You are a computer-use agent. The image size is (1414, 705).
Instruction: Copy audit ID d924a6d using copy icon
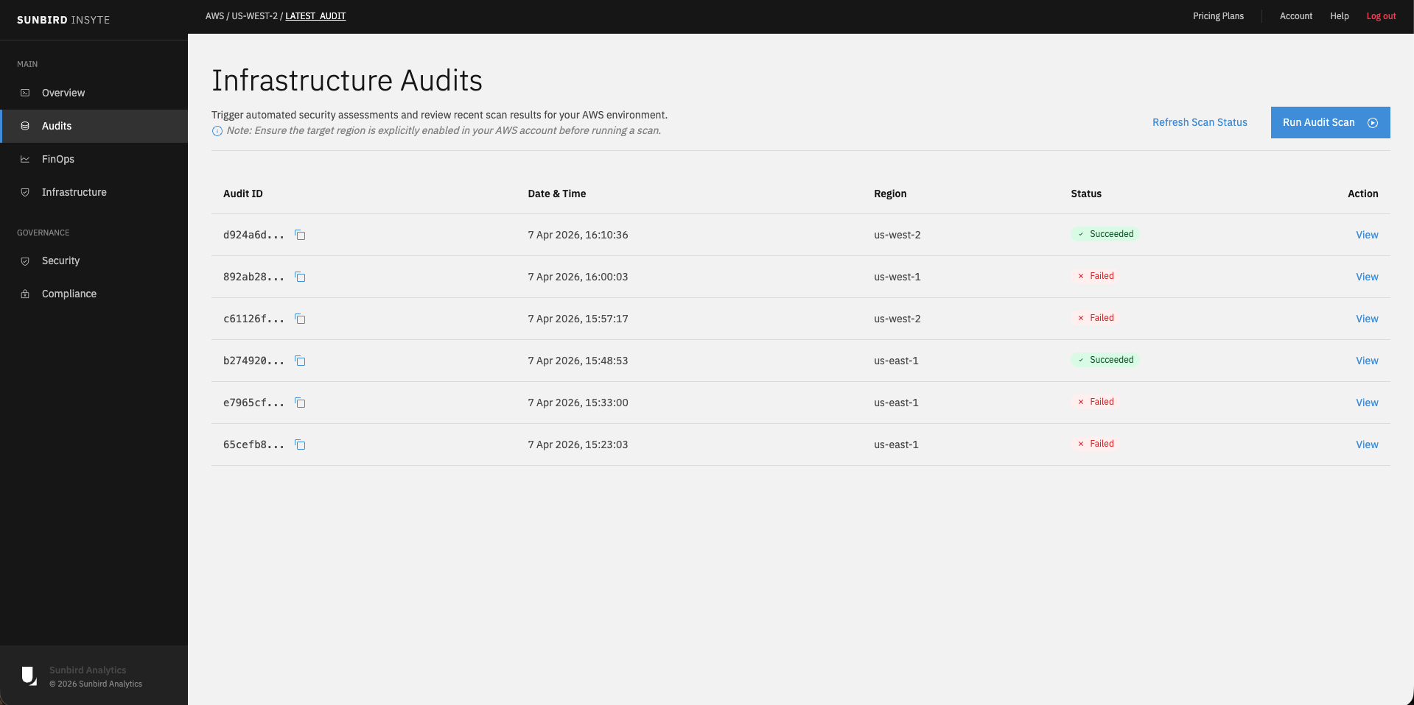[x=300, y=235]
